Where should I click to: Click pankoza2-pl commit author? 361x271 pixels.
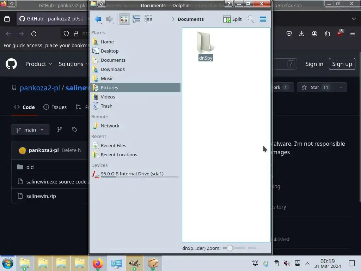pos(44,150)
